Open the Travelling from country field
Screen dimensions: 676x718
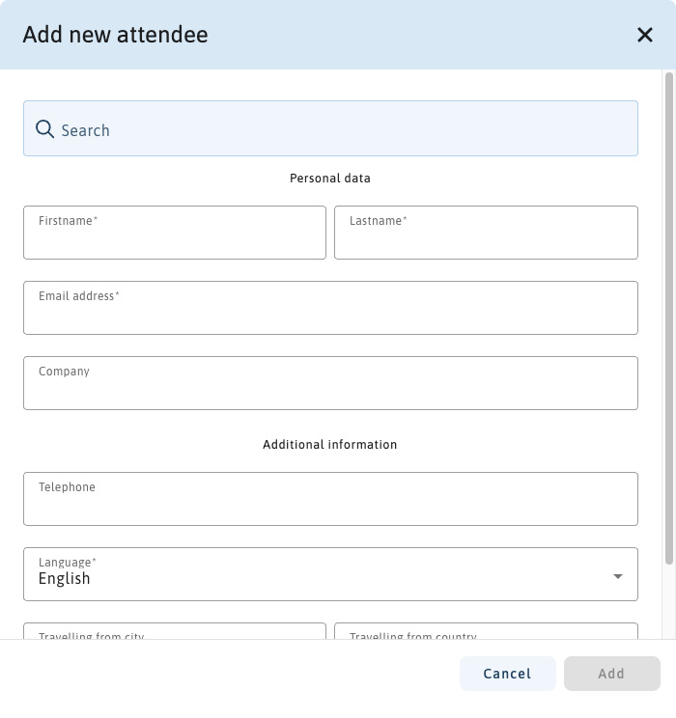click(486, 631)
